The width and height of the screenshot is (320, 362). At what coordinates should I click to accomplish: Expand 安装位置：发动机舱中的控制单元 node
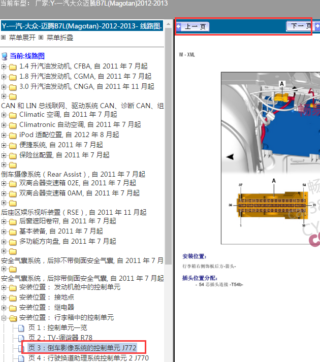tap(4, 288)
